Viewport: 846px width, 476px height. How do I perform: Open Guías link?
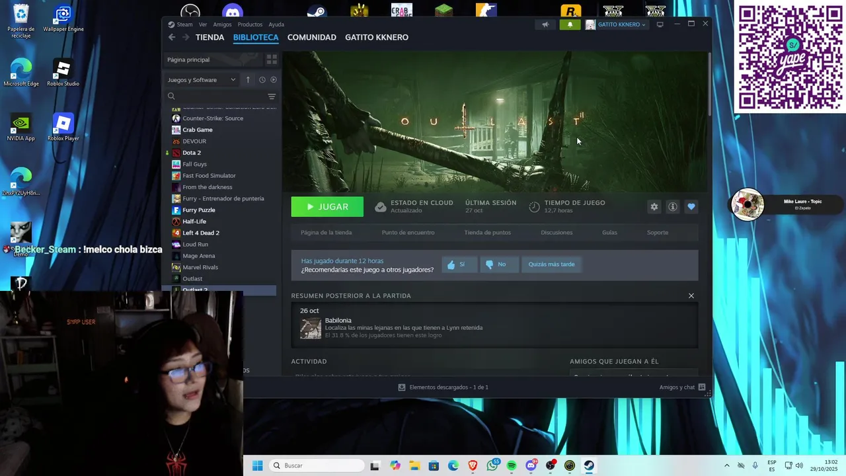609,233
